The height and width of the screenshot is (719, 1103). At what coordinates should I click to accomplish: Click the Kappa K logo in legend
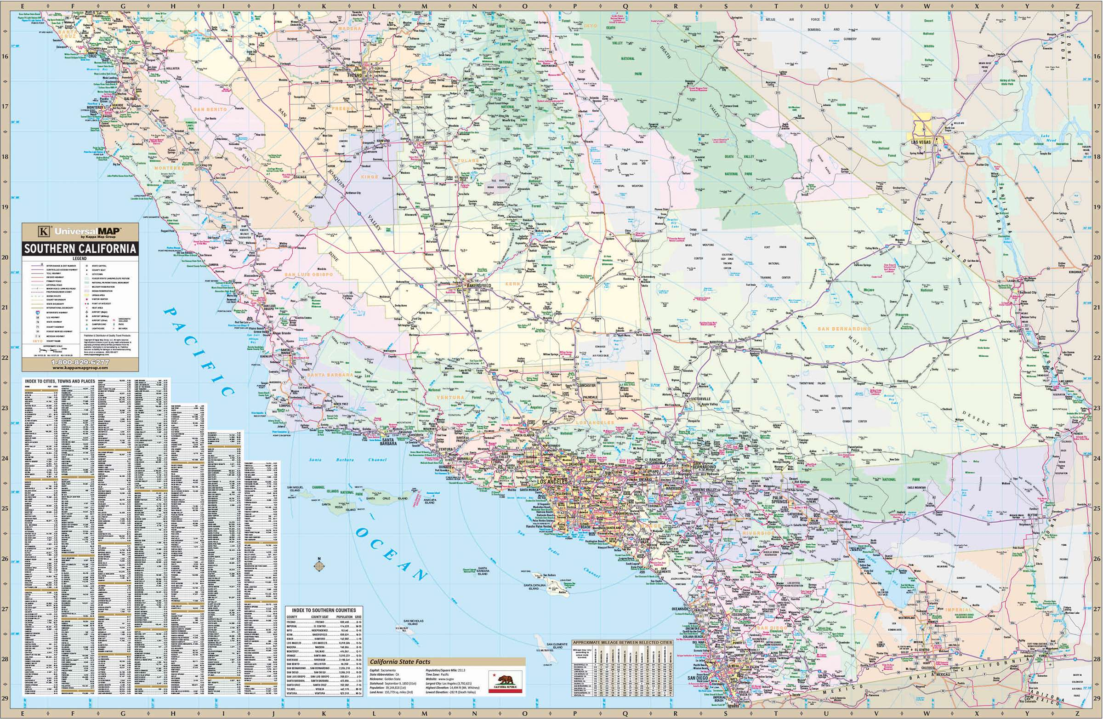[x=45, y=231]
